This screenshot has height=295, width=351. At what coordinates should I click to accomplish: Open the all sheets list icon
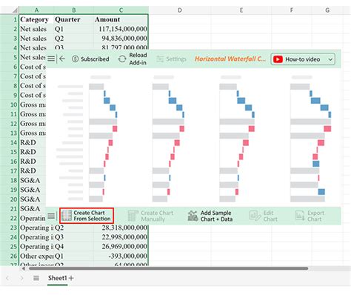click(36, 278)
